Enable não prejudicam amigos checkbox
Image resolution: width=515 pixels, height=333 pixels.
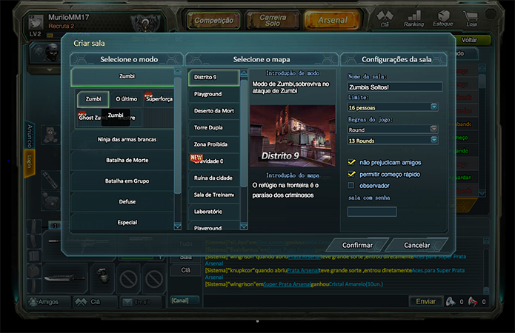351,162
